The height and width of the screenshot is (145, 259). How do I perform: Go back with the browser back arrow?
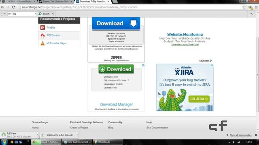click(2, 7)
